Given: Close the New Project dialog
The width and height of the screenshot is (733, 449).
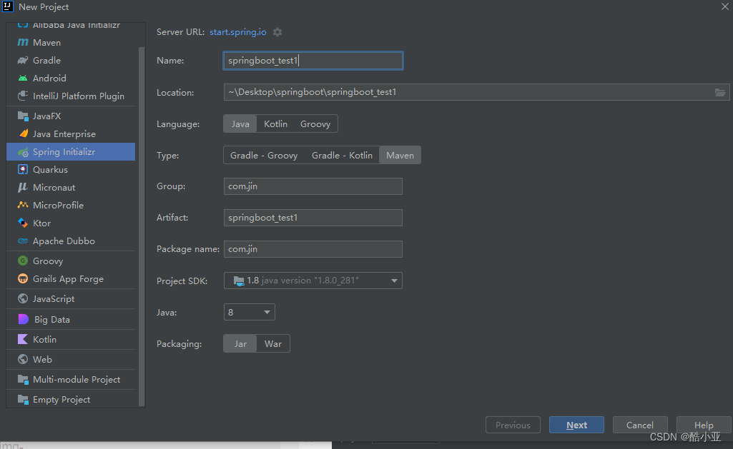Looking at the screenshot, I should (724, 6).
